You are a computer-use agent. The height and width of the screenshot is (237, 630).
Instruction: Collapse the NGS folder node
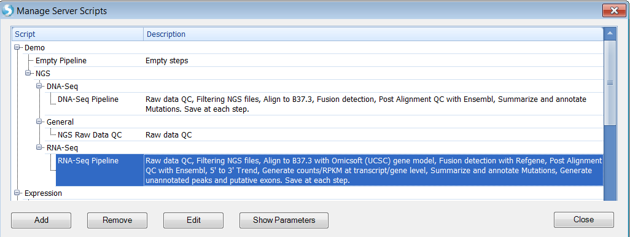click(28, 73)
